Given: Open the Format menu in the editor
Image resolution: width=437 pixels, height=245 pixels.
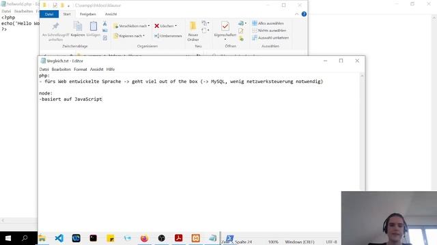Looking at the screenshot, I should tap(81, 69).
